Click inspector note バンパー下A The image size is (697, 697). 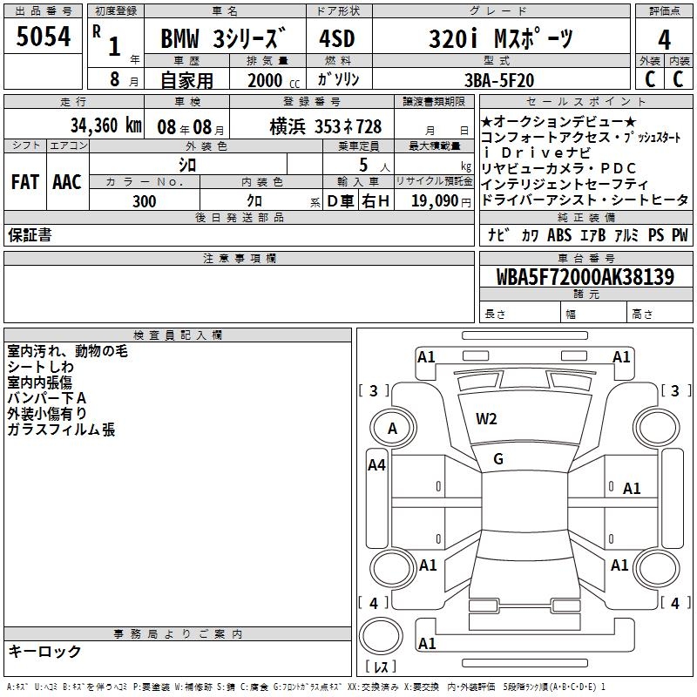point(47,398)
